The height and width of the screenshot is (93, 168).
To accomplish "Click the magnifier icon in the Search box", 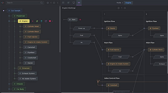I will click(x=42, y=3).
